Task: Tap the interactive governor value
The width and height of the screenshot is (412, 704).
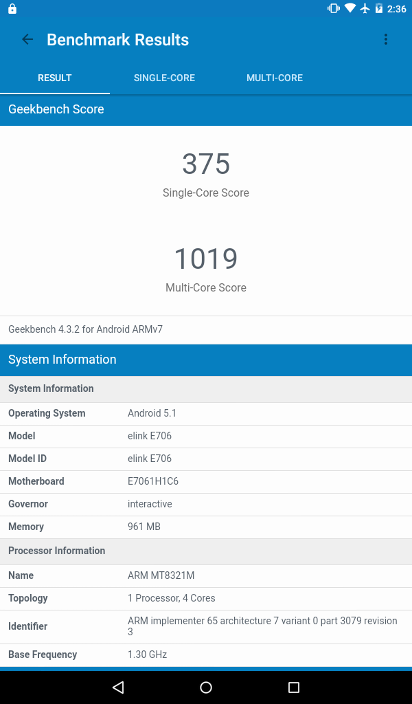Action: click(x=150, y=504)
